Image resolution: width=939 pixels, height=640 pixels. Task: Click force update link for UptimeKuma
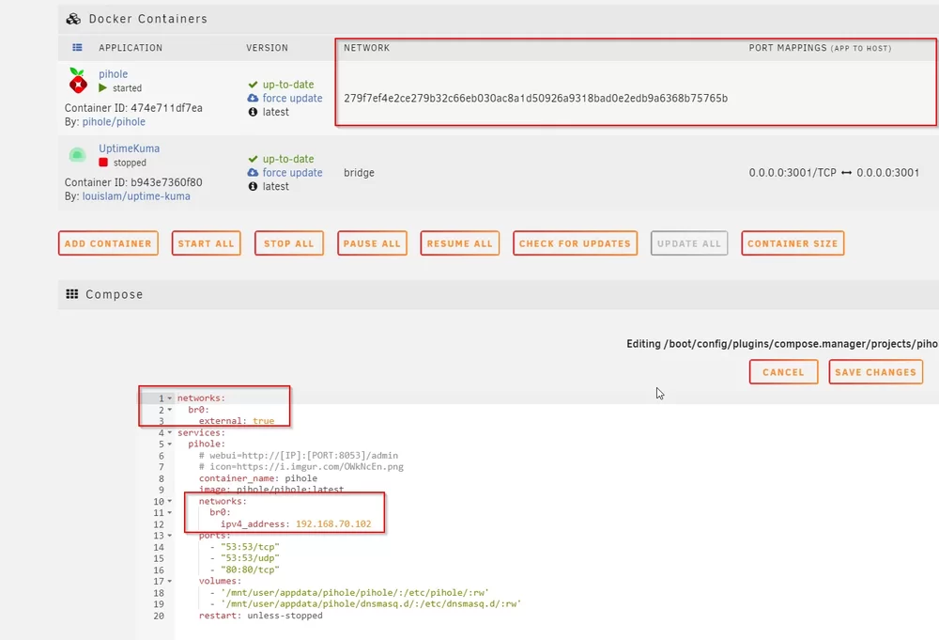[292, 173]
